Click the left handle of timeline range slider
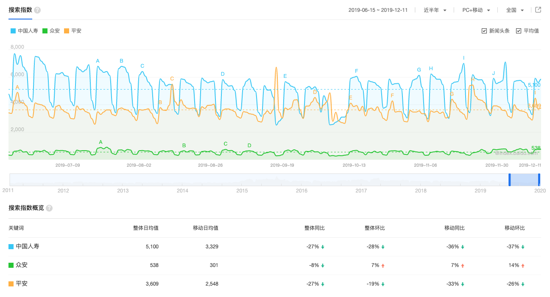Viewport: 550px width, 297px height. click(509, 180)
